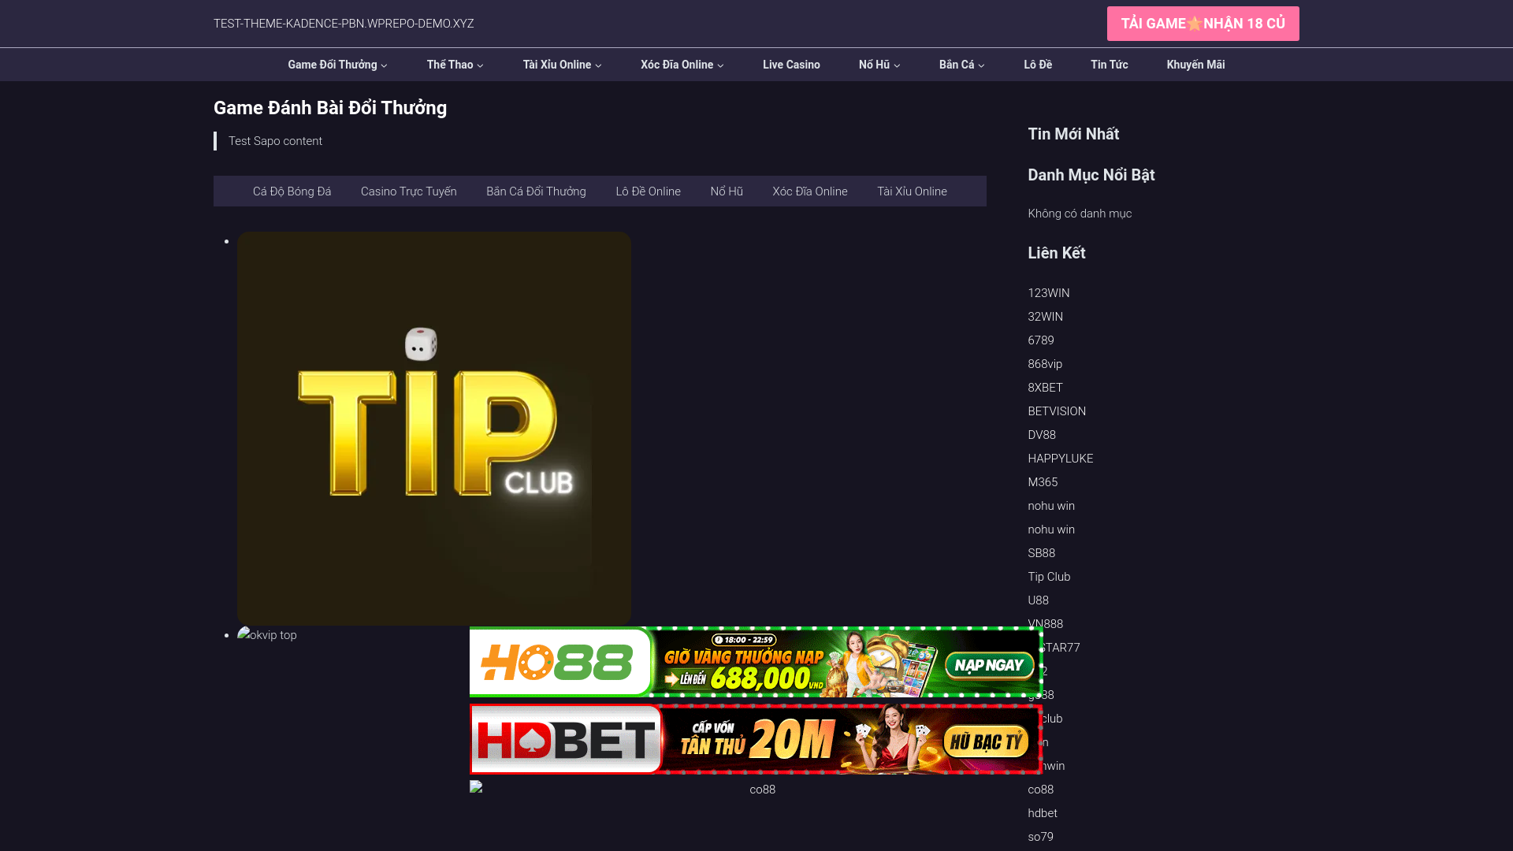Expand the Thể Thao dropdown menu
Screen dimensions: 1513x851
click(x=455, y=65)
